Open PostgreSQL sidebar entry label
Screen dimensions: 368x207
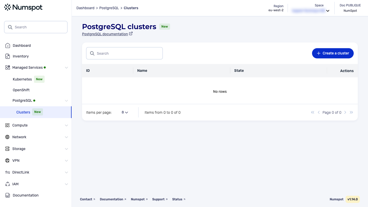22,100
